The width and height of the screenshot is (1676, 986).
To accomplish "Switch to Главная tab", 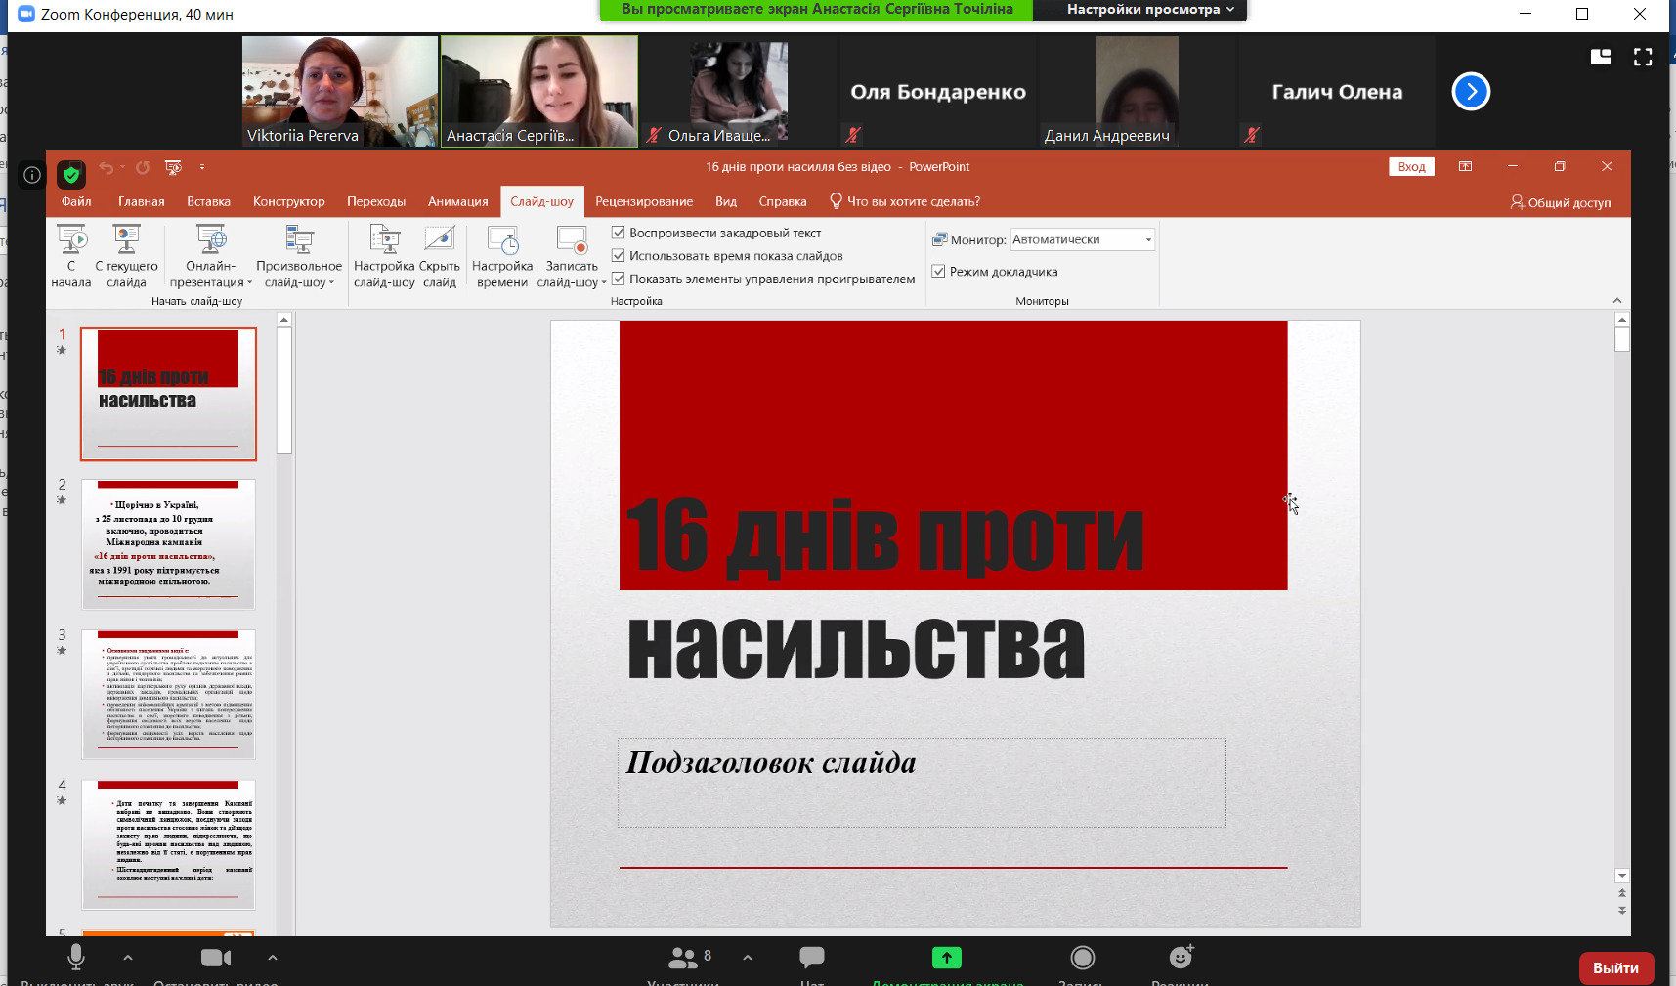I will [x=142, y=202].
